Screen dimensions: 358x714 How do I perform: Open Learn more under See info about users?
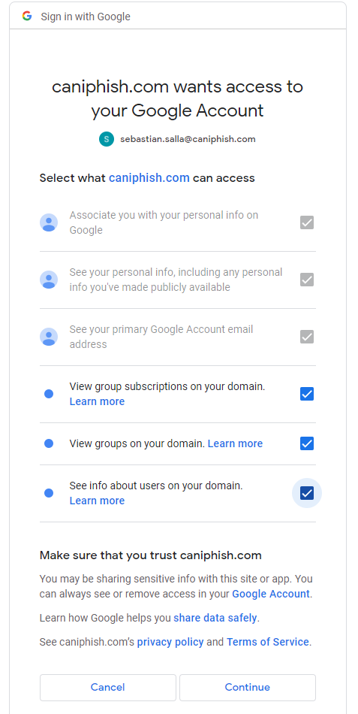(97, 501)
